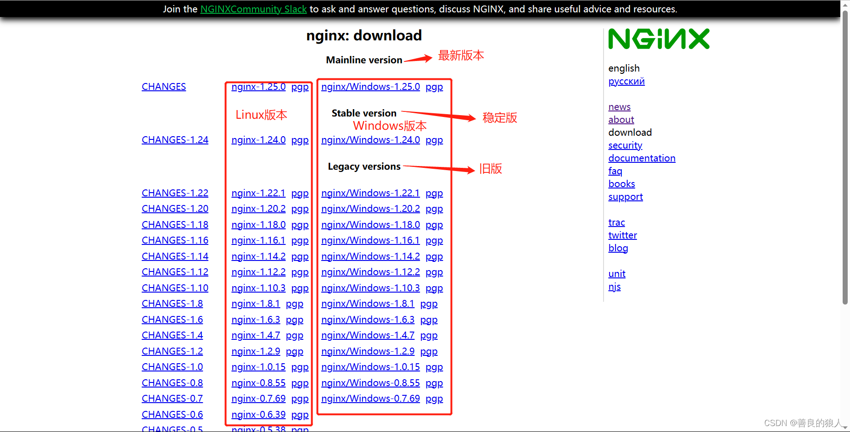Download nginx-1.14.2 source
This screenshot has height=432, width=850.
258,256
